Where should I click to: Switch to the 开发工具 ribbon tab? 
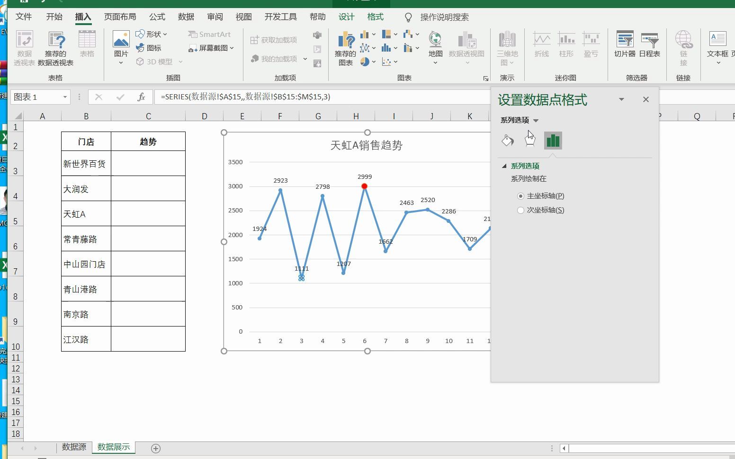coord(280,17)
